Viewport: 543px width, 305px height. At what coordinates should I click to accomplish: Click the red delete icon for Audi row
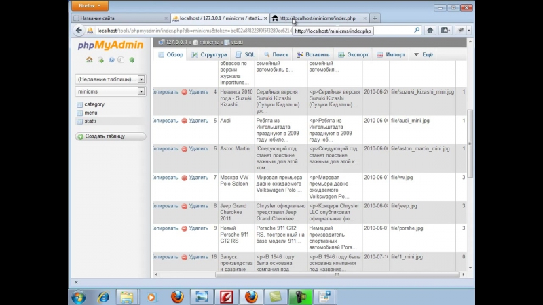point(184,121)
